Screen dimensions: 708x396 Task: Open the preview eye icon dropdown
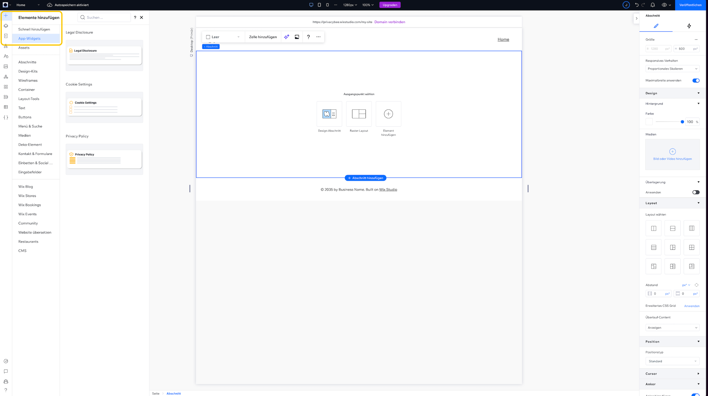(666, 5)
